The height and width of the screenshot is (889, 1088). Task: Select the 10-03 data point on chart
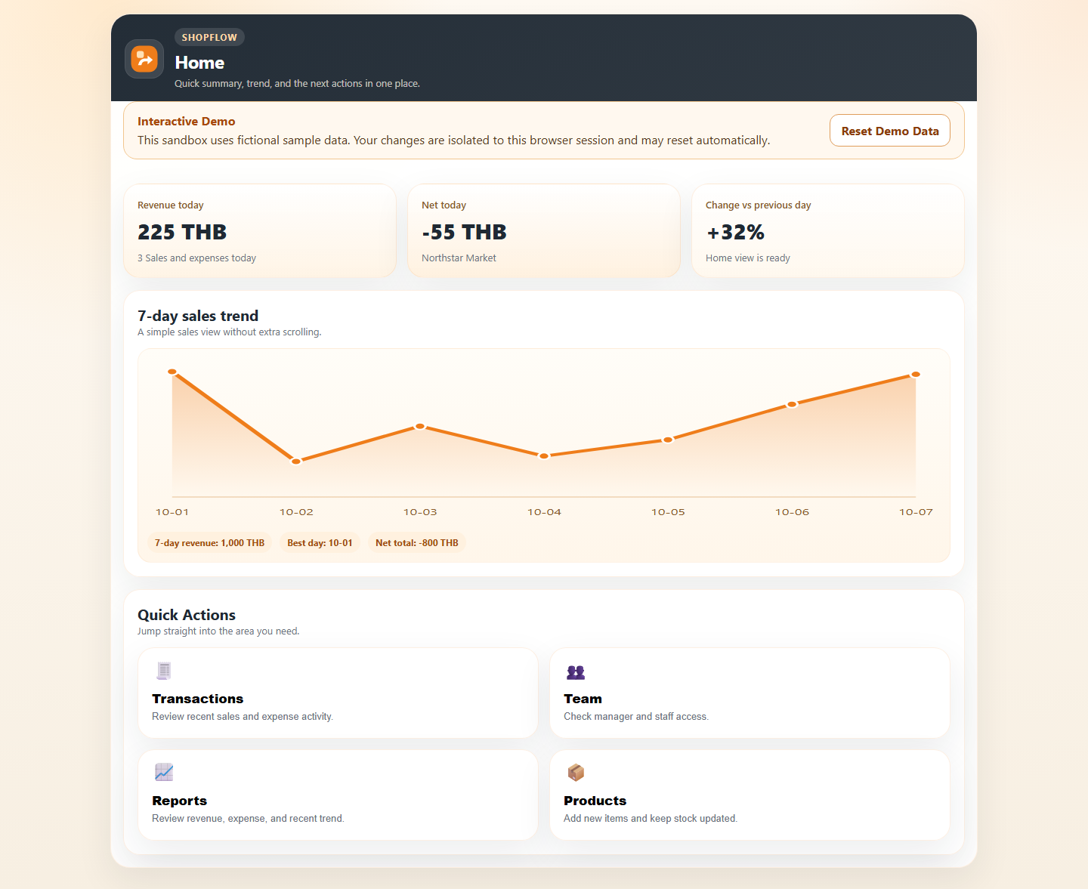point(420,427)
